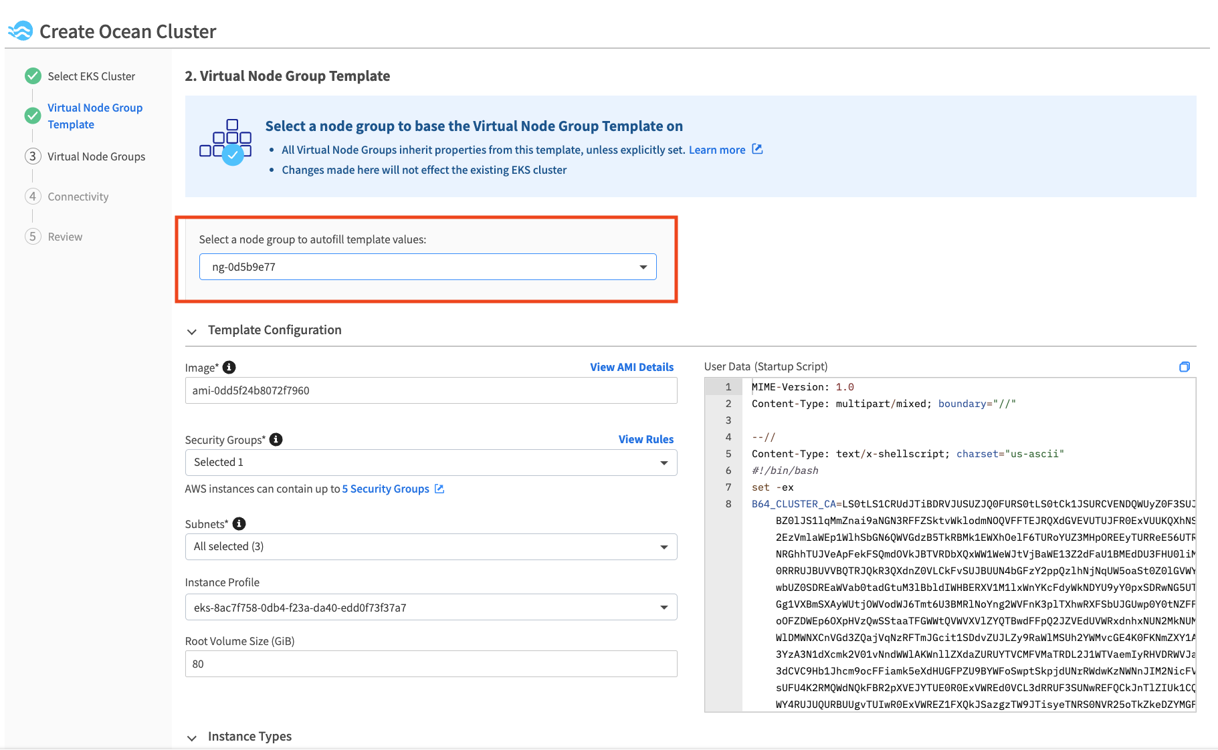Screen dimensions: 1218x750
Task: Click the Root Volume Size input field
Action: [431, 664]
